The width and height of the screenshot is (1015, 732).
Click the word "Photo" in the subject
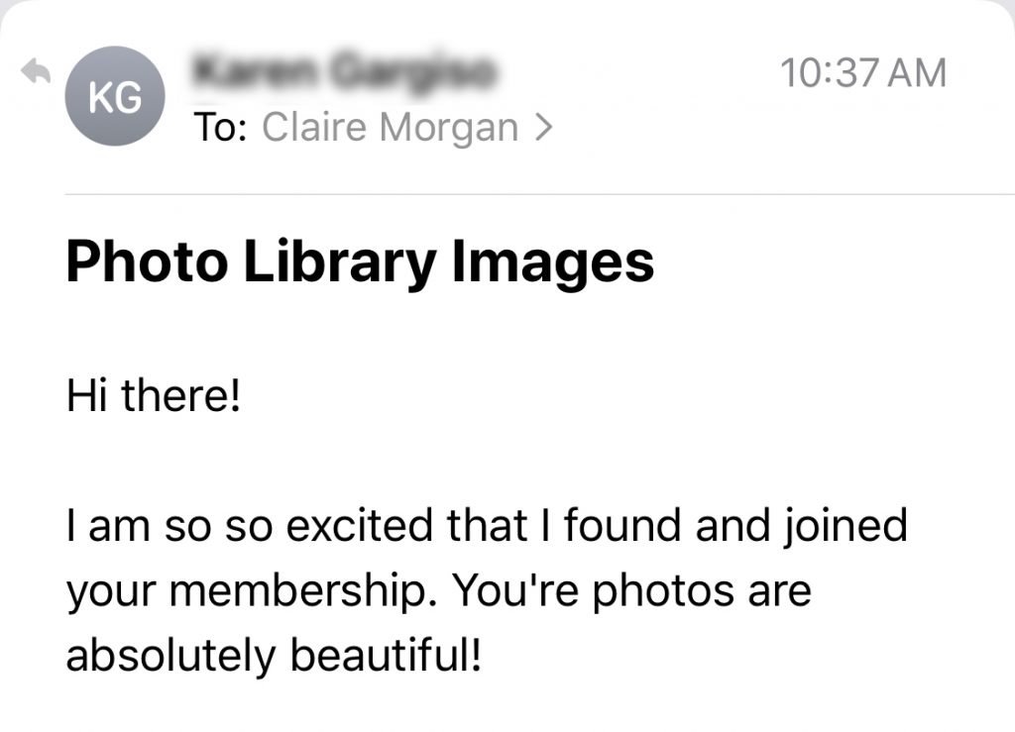[129, 261]
